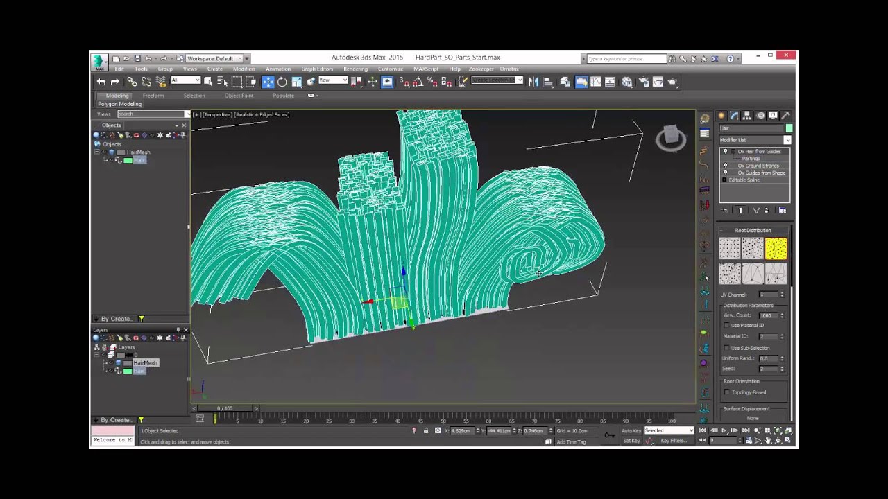Click the Render Production teapot icon
Image resolution: width=888 pixels, height=499 pixels.
click(x=672, y=82)
